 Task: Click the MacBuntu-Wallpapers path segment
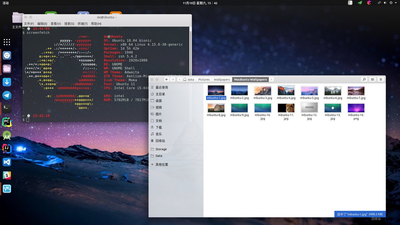[251, 79]
